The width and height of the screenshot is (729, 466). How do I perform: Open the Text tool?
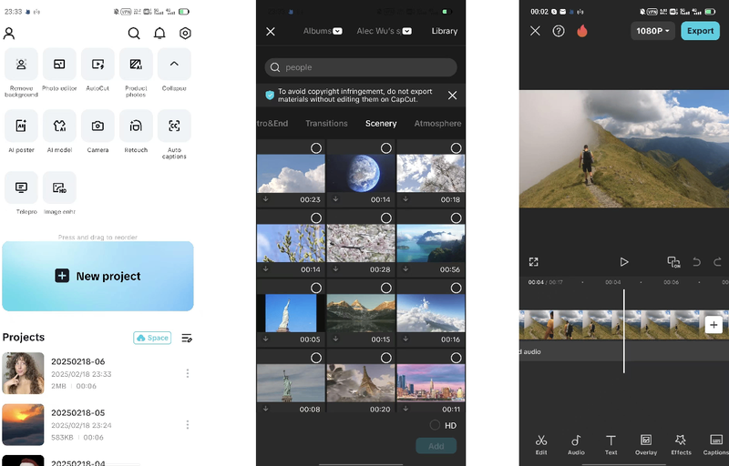(611, 445)
